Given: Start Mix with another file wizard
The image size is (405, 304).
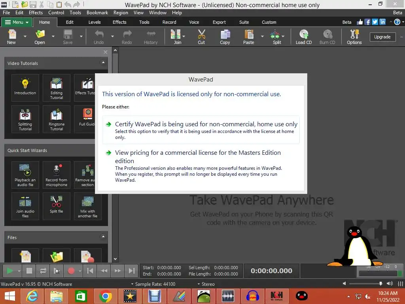Looking at the screenshot, I should pyautogui.click(x=87, y=206).
